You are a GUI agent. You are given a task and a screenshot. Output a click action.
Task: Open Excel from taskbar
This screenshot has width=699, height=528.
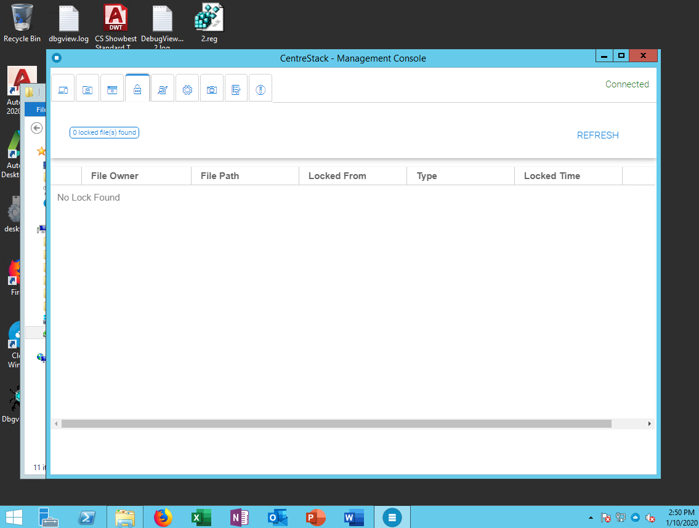[201, 518]
